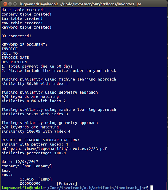Click 'KEYWORD OF DOCUMENT:' heading
168x190 pixels.
[x=24, y=45]
